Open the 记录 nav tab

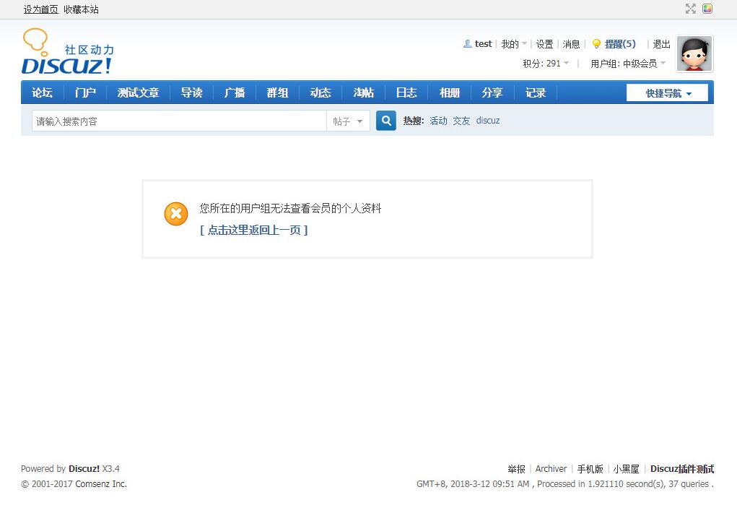pyautogui.click(x=536, y=92)
